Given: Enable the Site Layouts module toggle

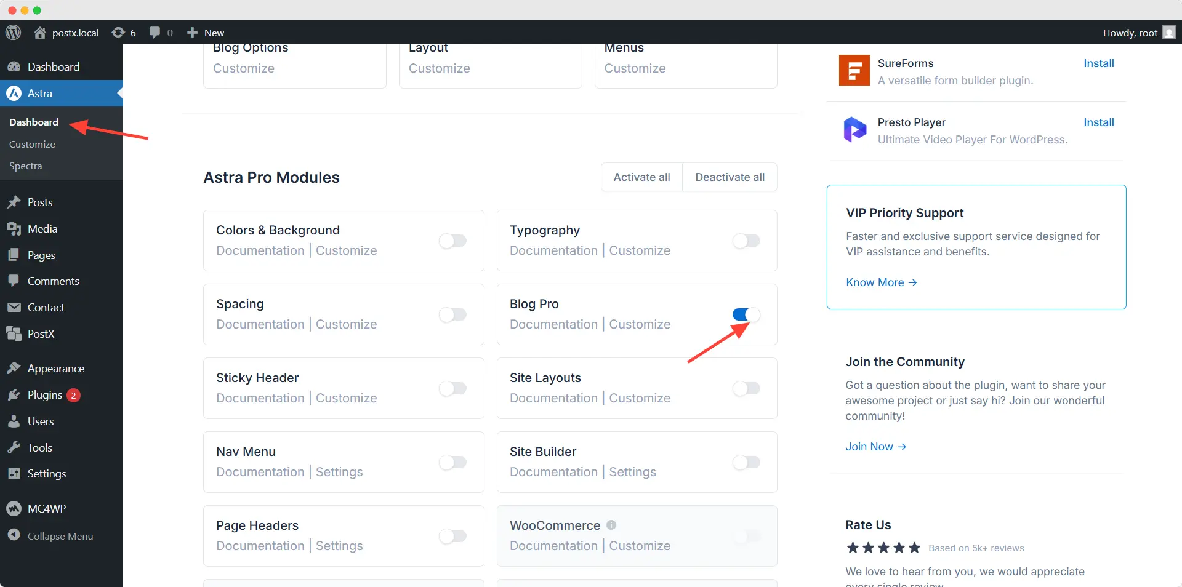Looking at the screenshot, I should click(x=746, y=388).
